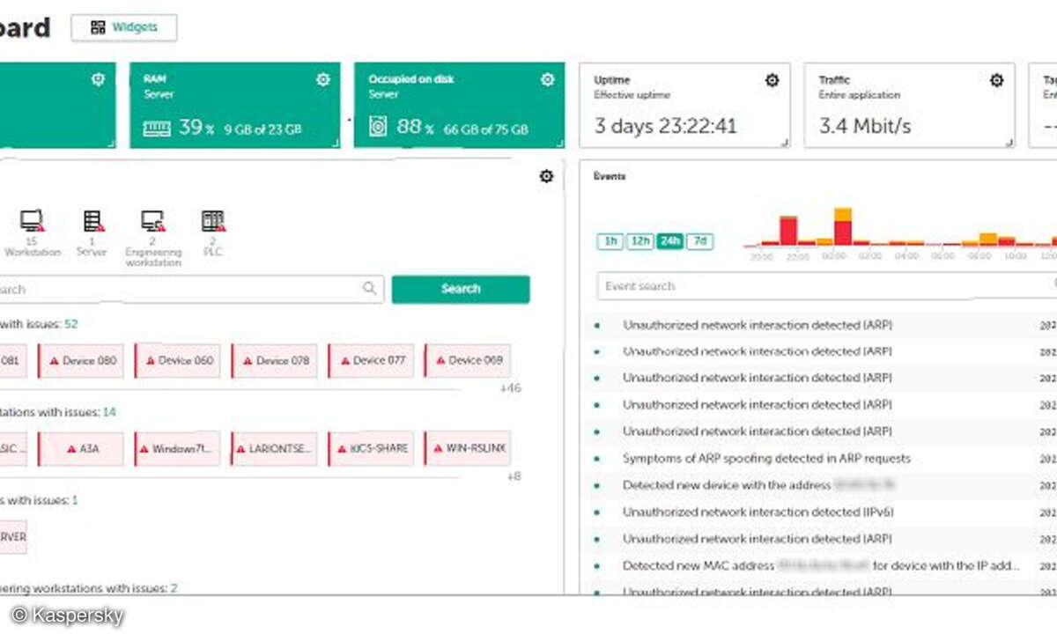Open the 'Symptoms of ARP spoofing' event

[766, 459]
